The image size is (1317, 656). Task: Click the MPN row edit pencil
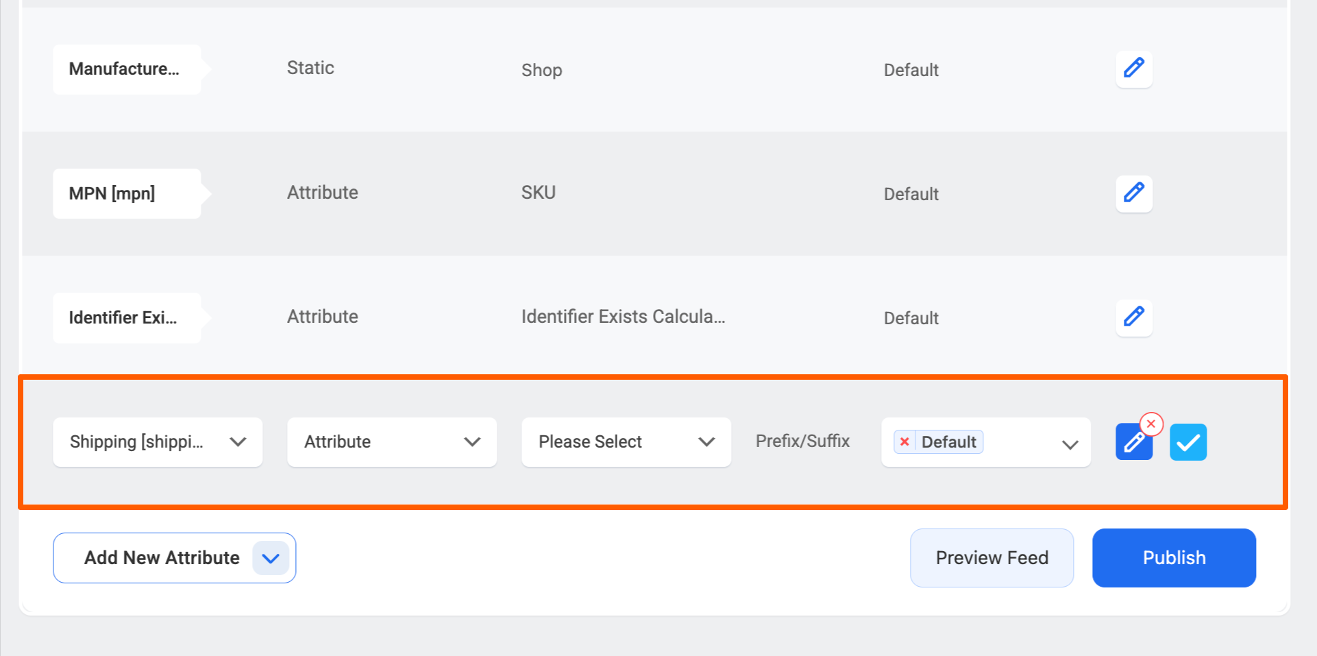pos(1133,193)
